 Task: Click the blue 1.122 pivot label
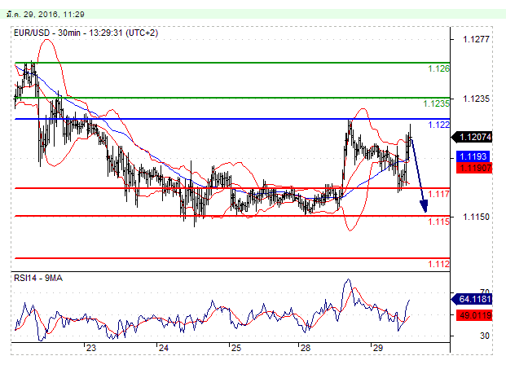tap(438, 125)
